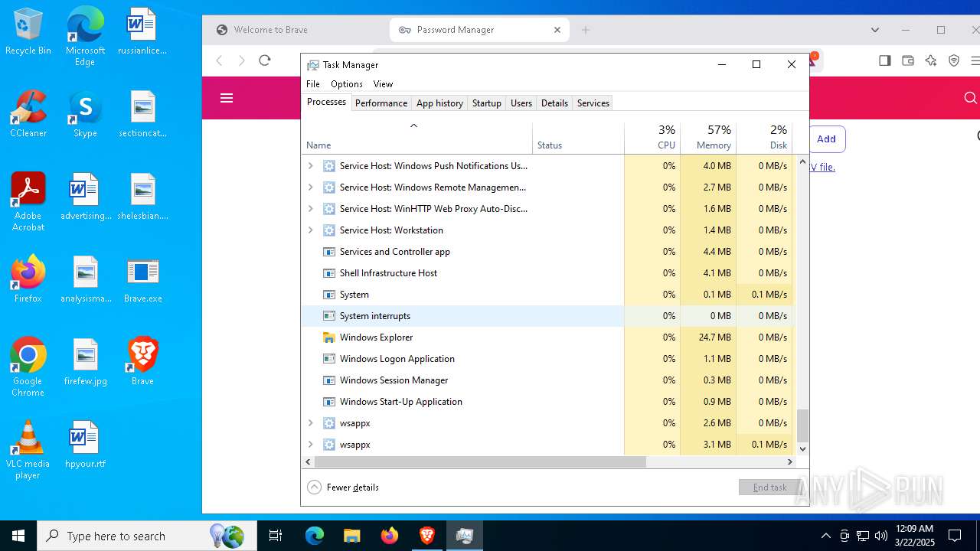
Task: Sort processes by Memory column
Action: (x=707, y=138)
